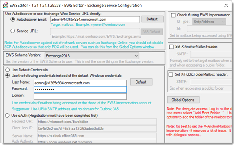Click the Server Name field
The width and height of the screenshot is (236, 147).
coord(97,136)
